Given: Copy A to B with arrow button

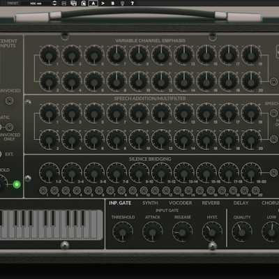Looking at the screenshot, I should [x=103, y=3].
